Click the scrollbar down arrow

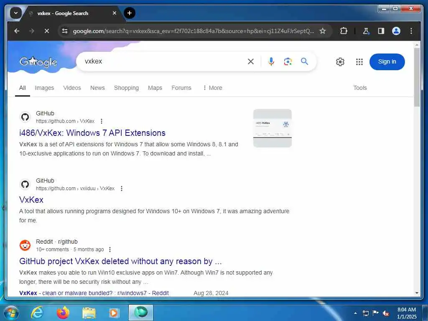(417, 293)
